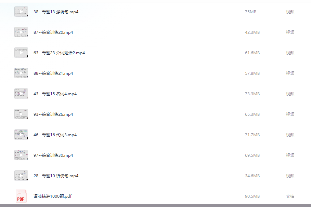Click the 90.5MB size of the PDF row

point(252,196)
